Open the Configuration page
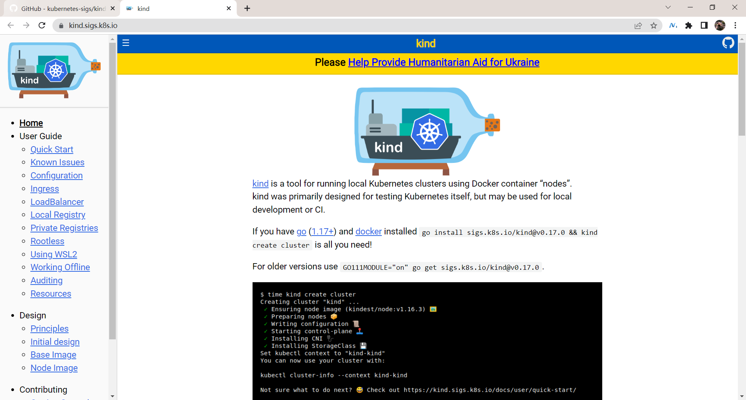The image size is (746, 400). (x=57, y=176)
